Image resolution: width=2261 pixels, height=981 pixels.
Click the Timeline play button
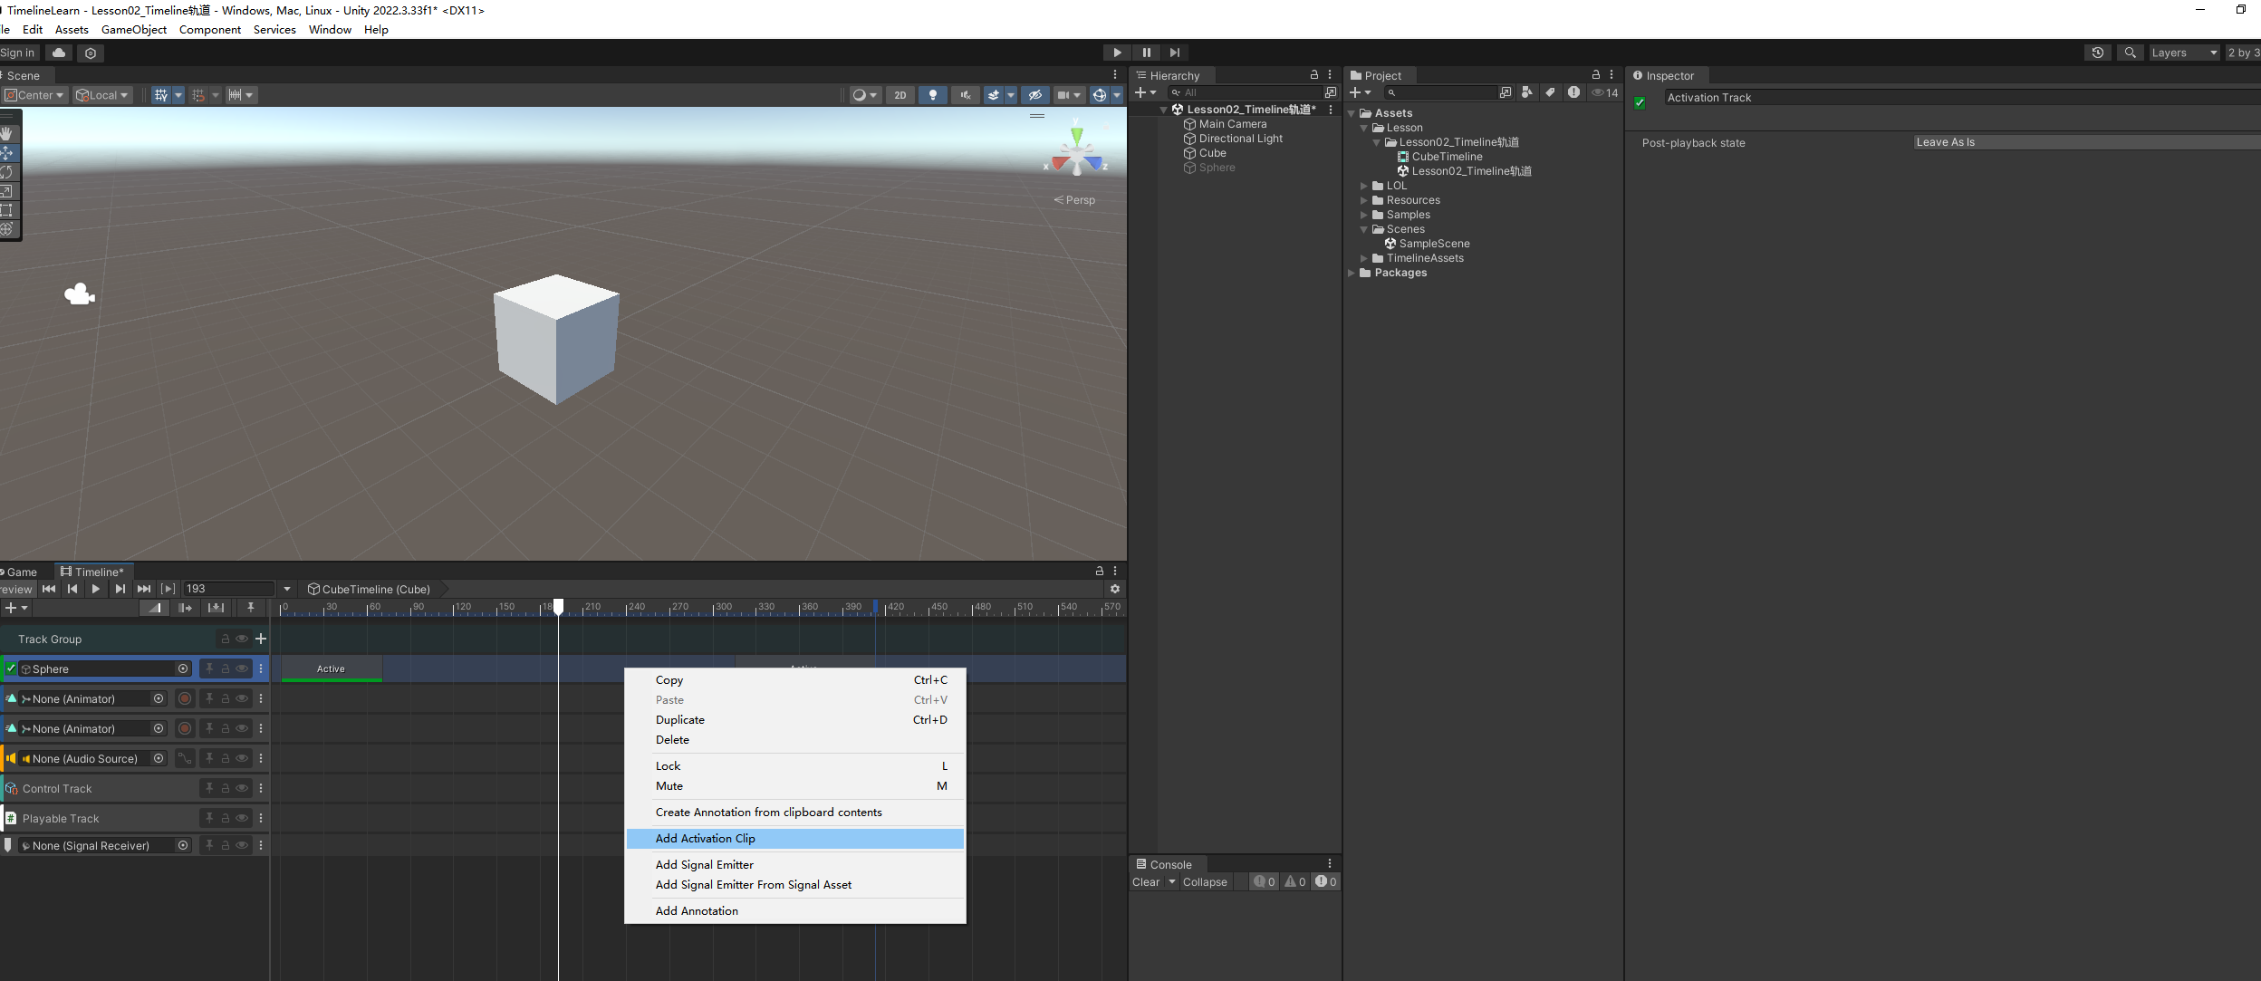point(96,589)
